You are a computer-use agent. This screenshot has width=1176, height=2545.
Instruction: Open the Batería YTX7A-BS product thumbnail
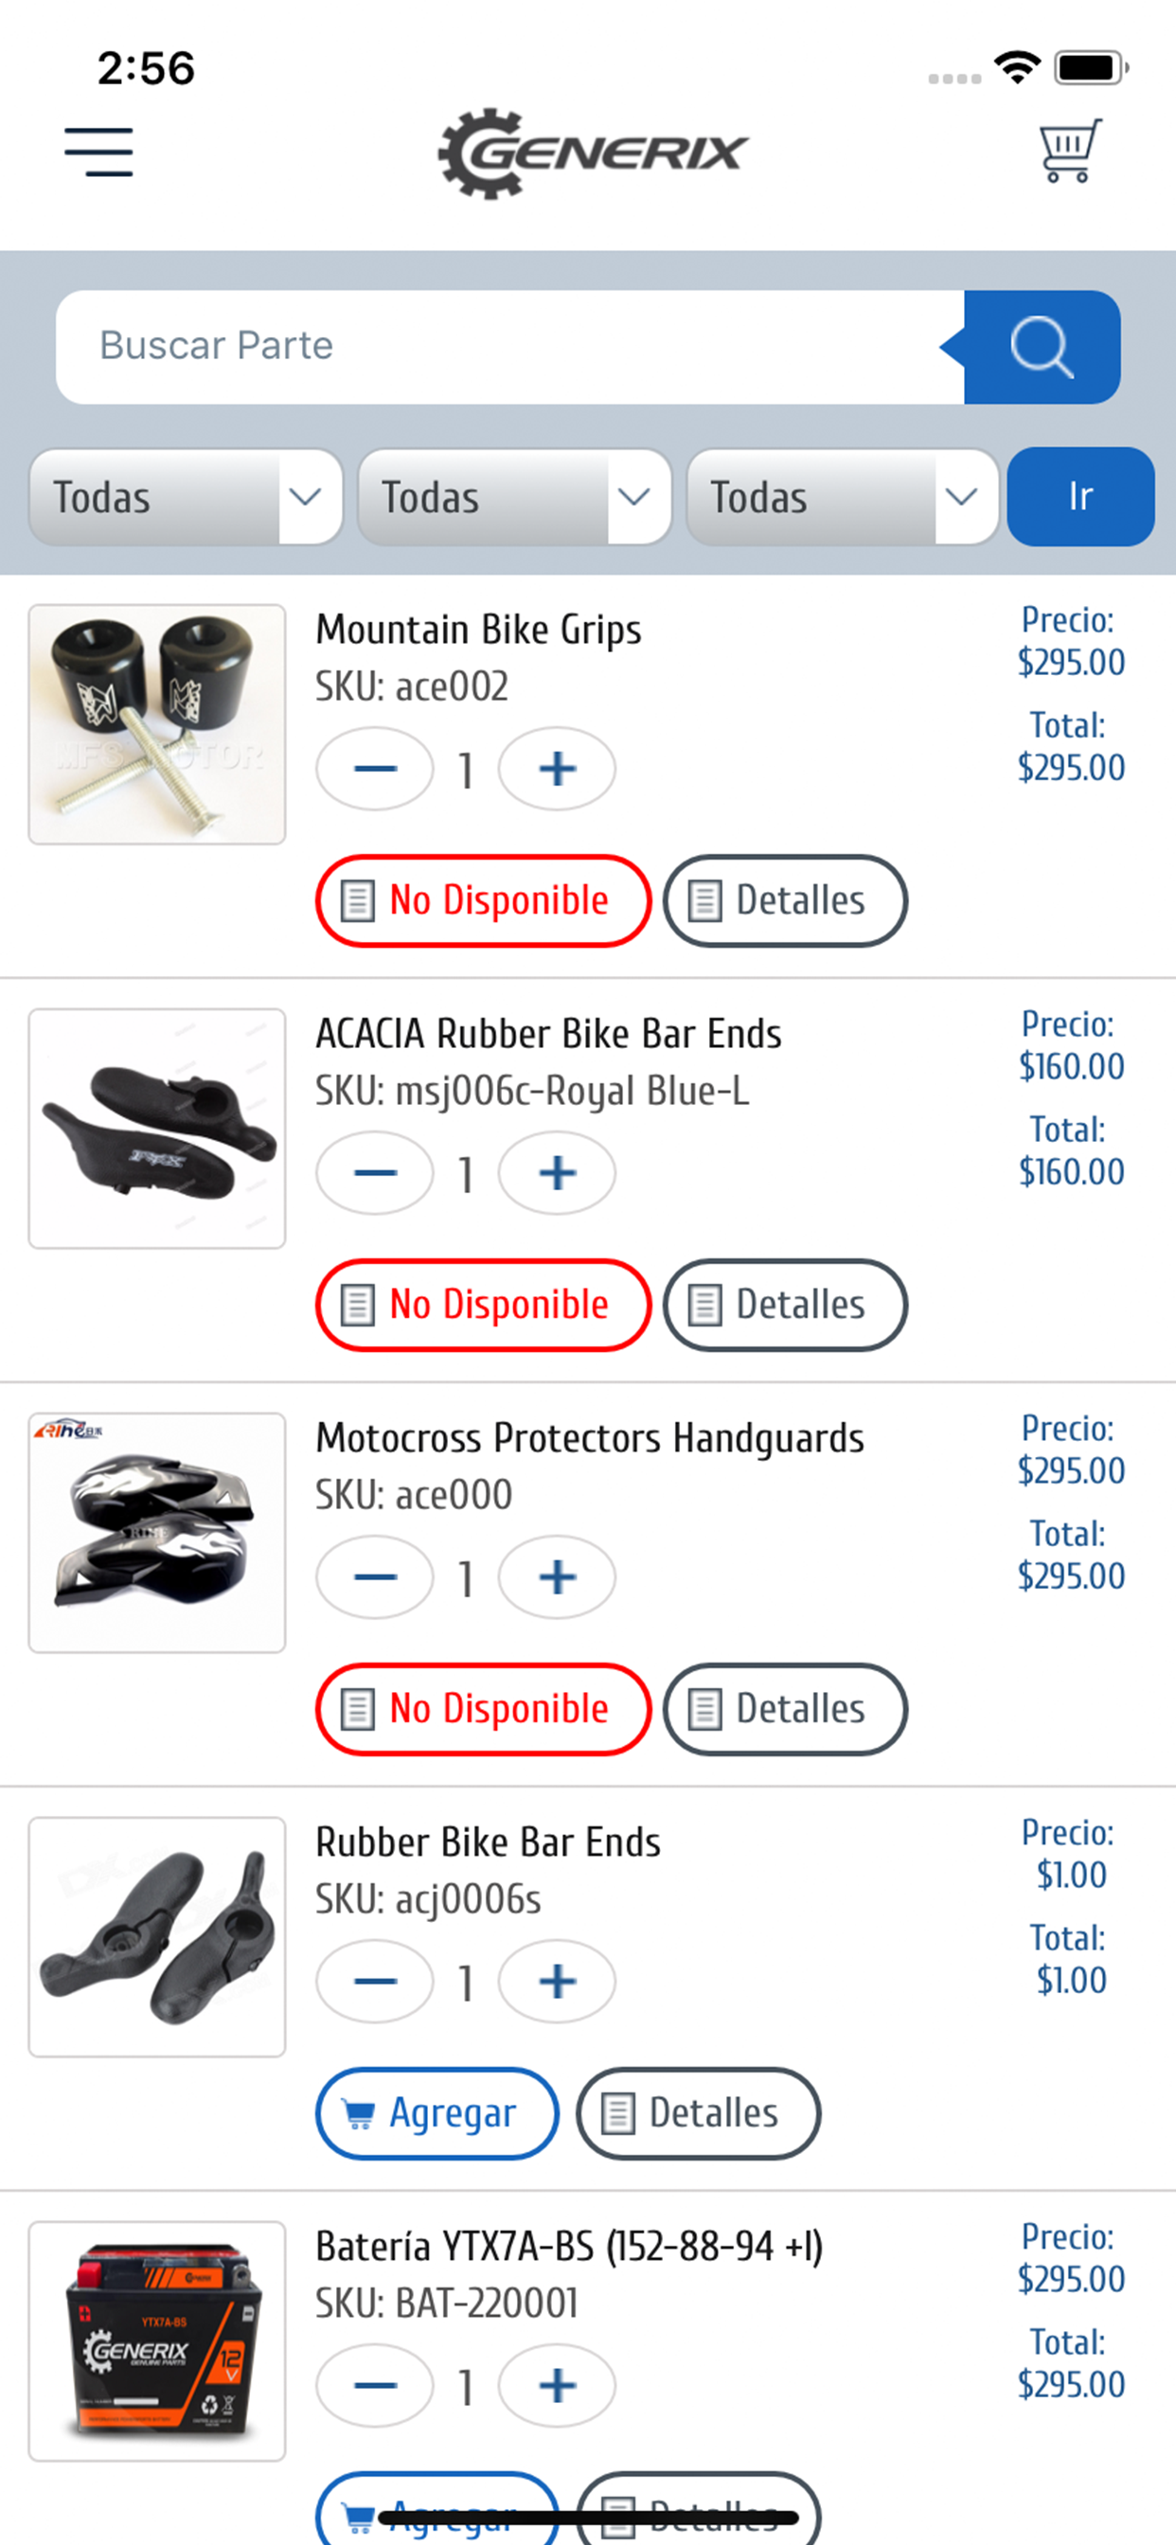tap(157, 2341)
